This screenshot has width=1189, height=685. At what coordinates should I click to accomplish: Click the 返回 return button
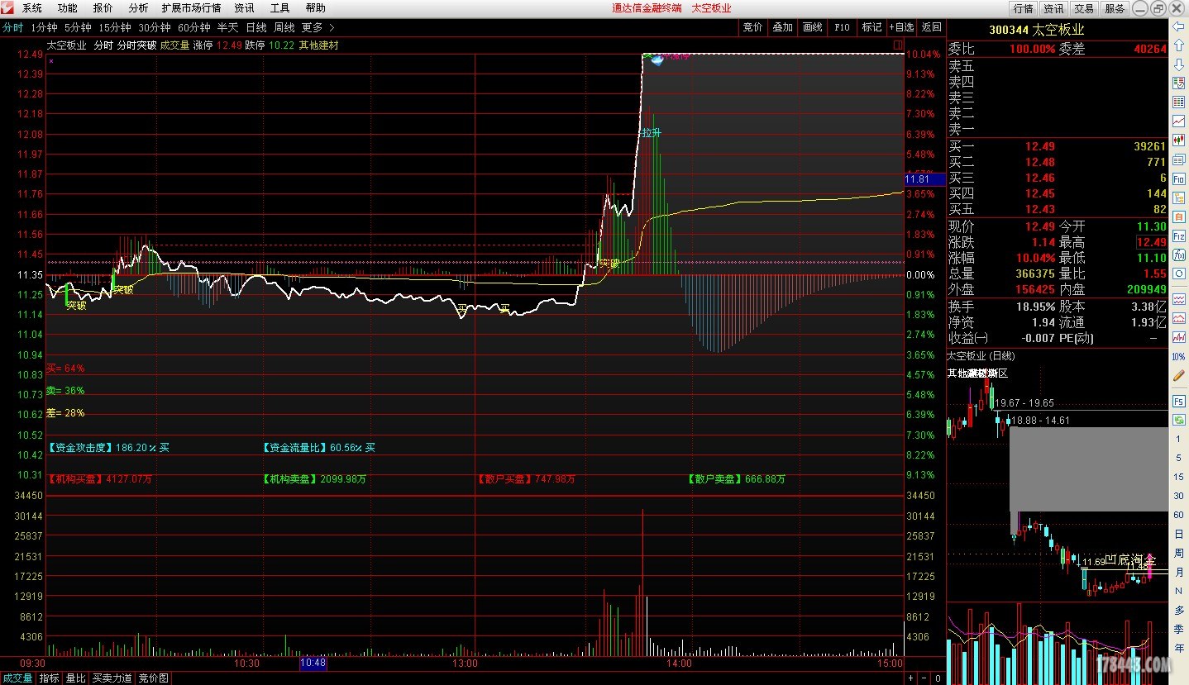[x=931, y=27]
